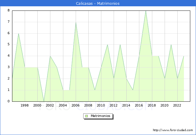Image resolution: width=196 pixels, height=135 pixels.
Task: Click the 2017 peak at value 8
Action: [x=146, y=11]
